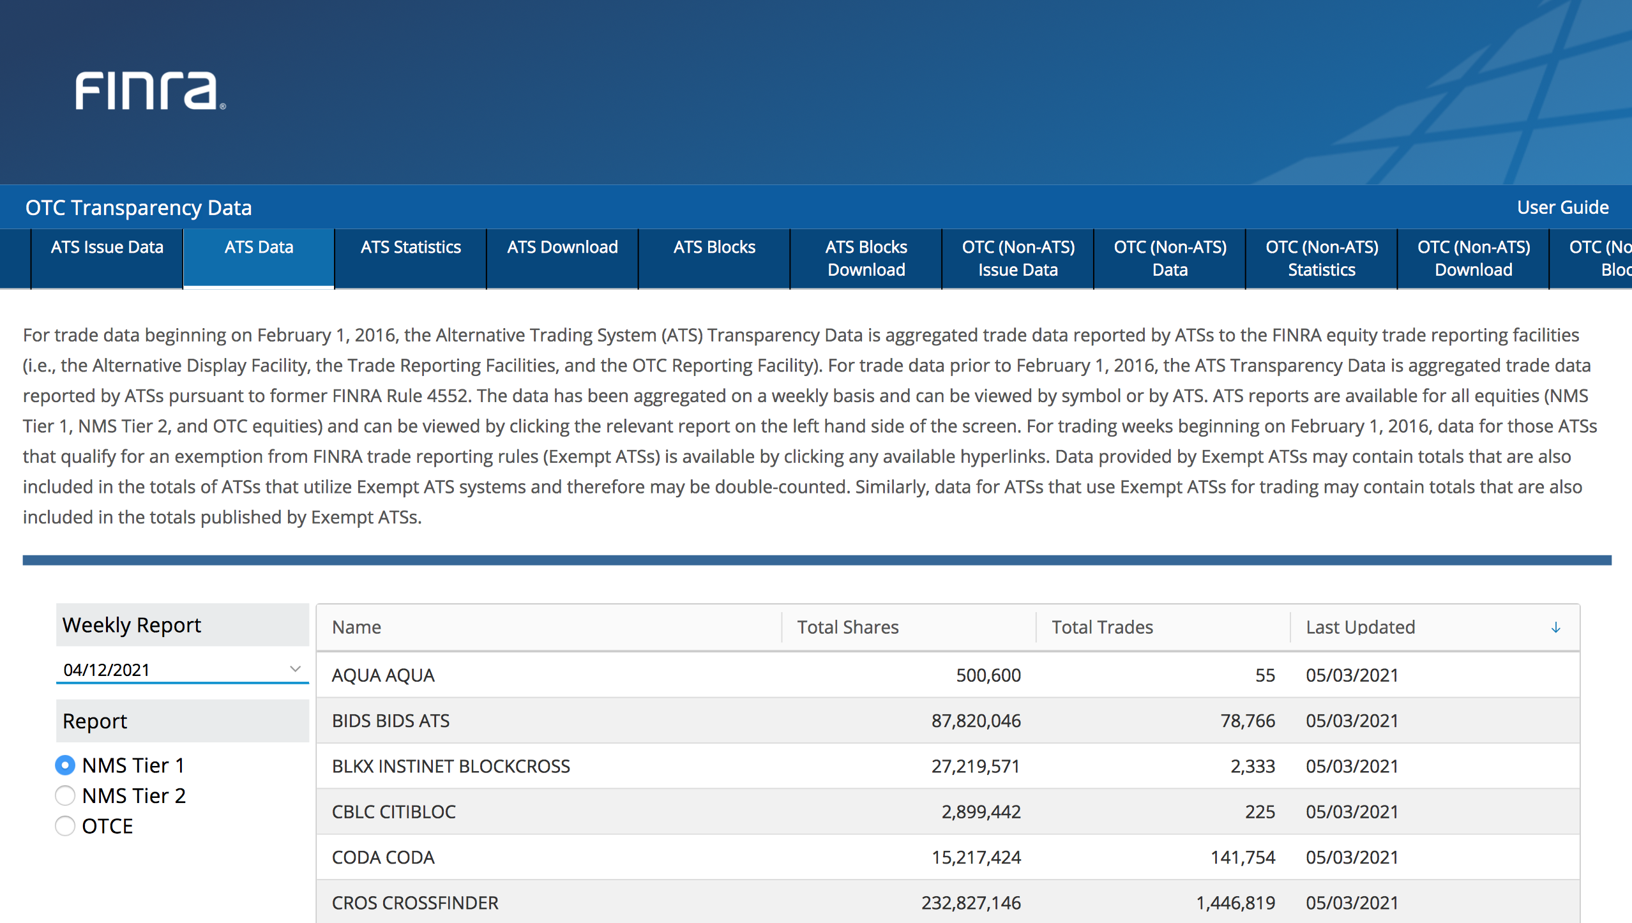Click total trades value 78,766
This screenshot has width=1632, height=923.
point(1248,721)
